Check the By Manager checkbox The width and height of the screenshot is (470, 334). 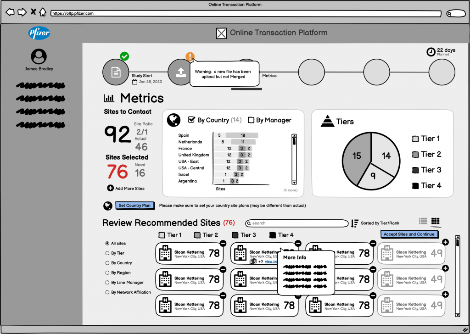(x=251, y=120)
